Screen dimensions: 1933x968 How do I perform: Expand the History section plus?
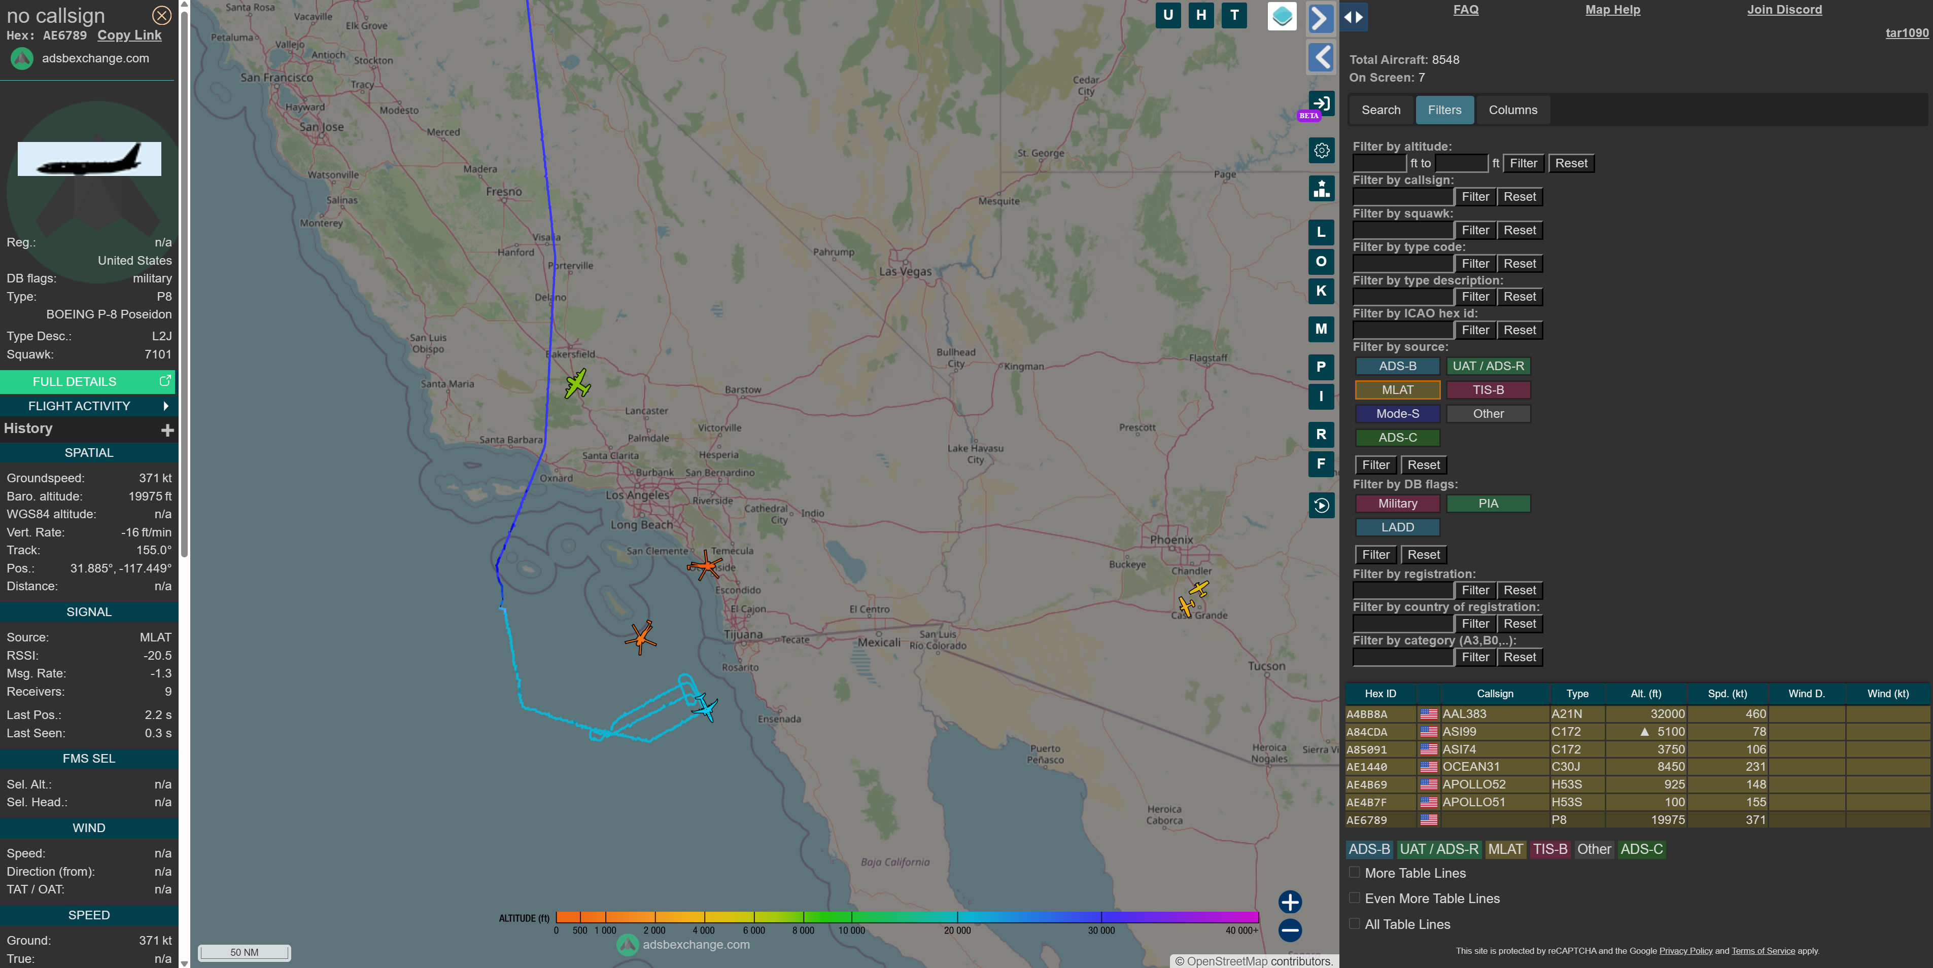pos(167,429)
